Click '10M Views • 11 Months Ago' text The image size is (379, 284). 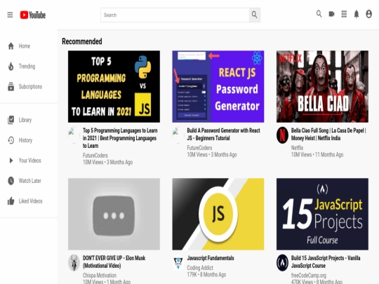317,154
